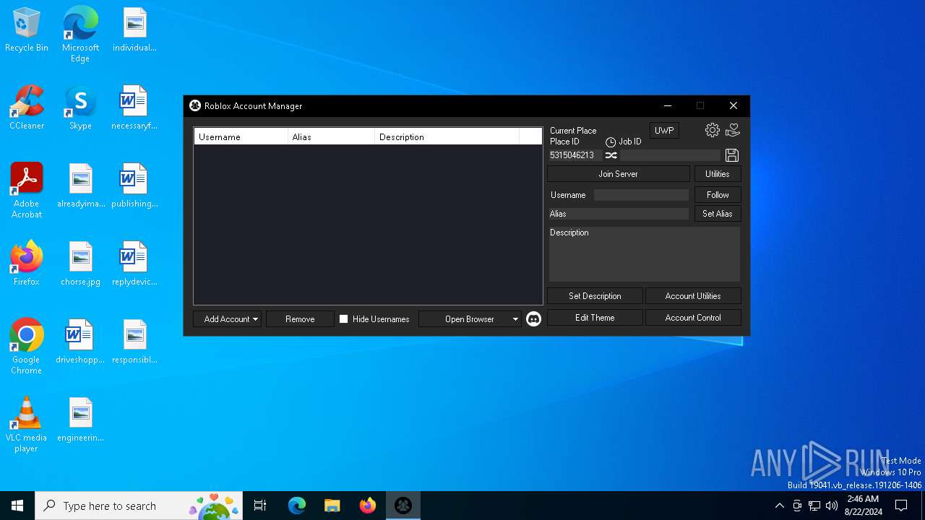Click Edge icon in taskbar

coord(297,506)
